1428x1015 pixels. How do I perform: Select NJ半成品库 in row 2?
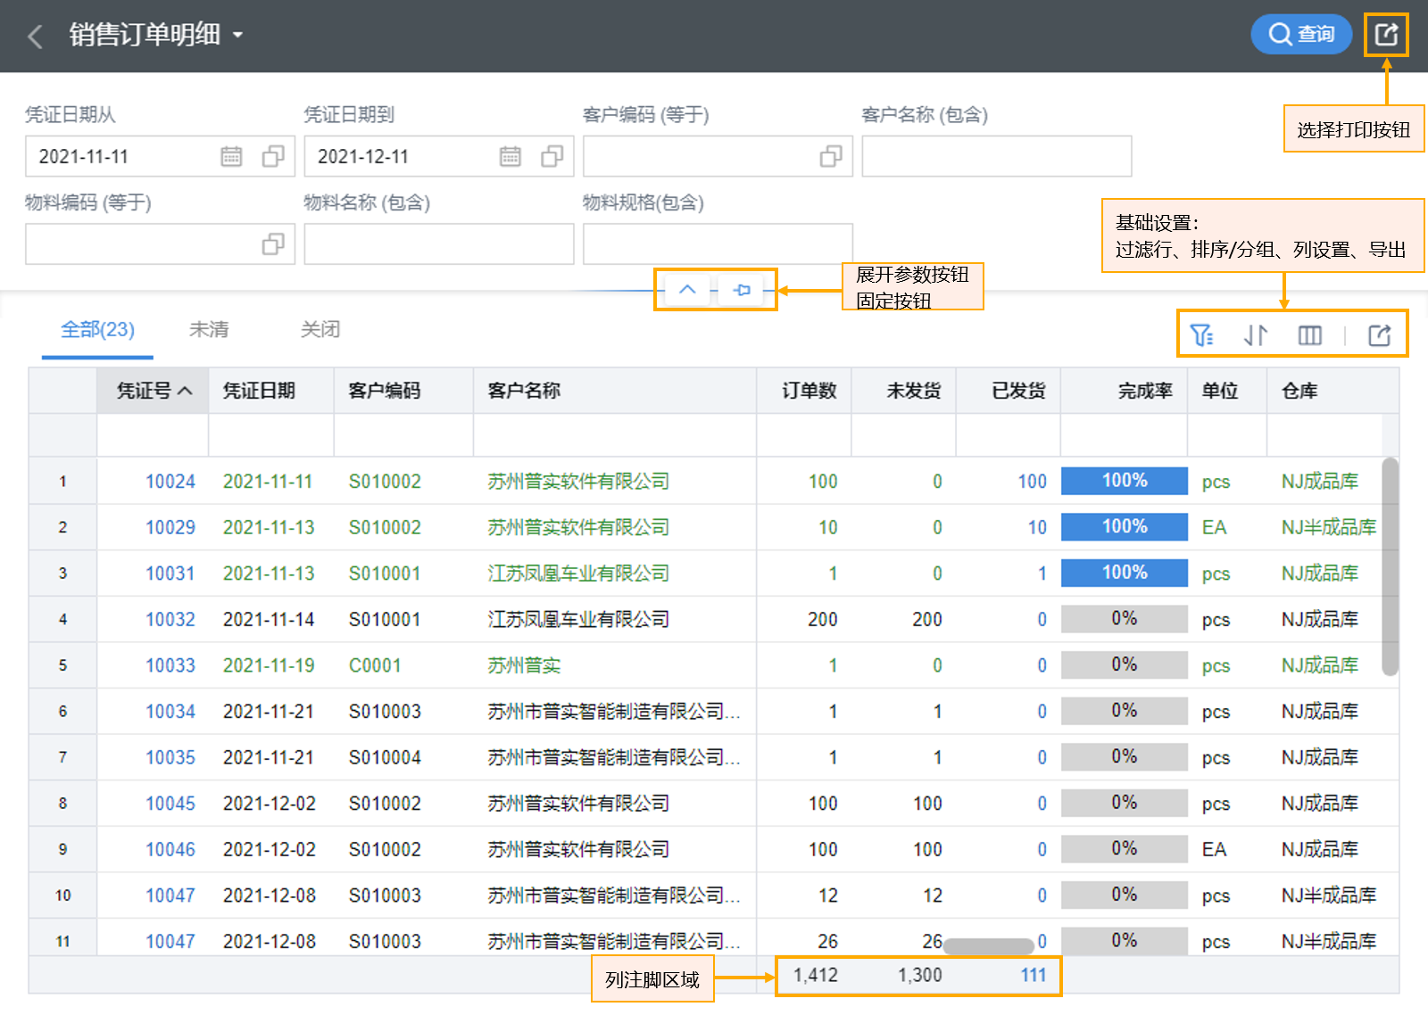coord(1329,527)
